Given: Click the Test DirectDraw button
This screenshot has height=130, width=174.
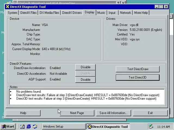Looking at the screenshot, I should [x=138, y=69].
